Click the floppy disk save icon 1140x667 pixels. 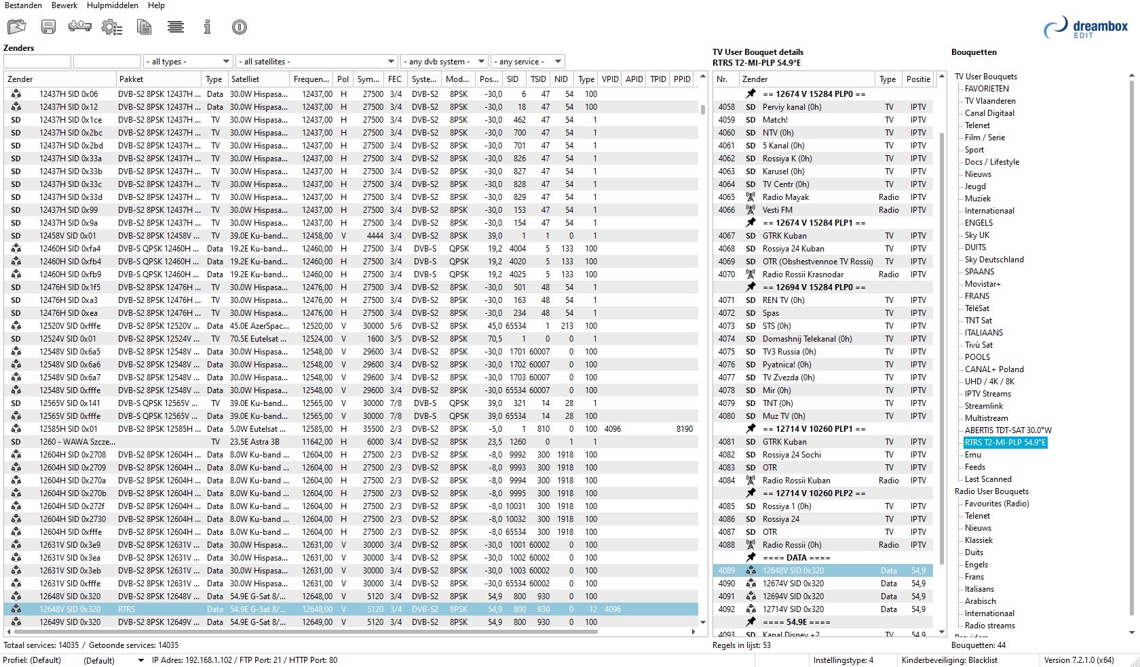click(x=48, y=27)
